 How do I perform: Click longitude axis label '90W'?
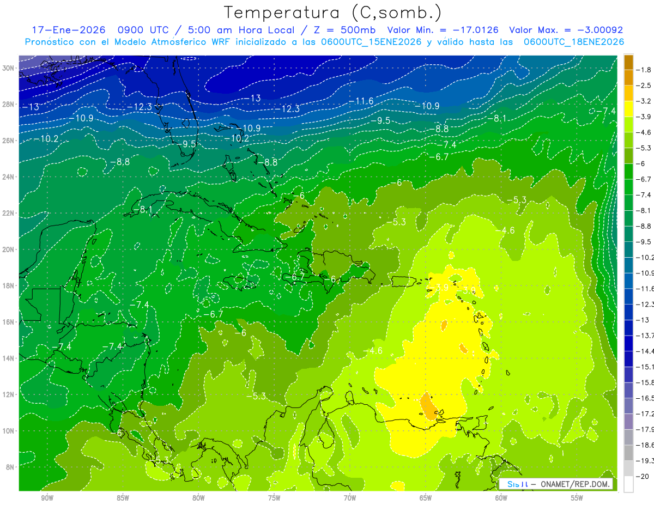[x=47, y=498]
